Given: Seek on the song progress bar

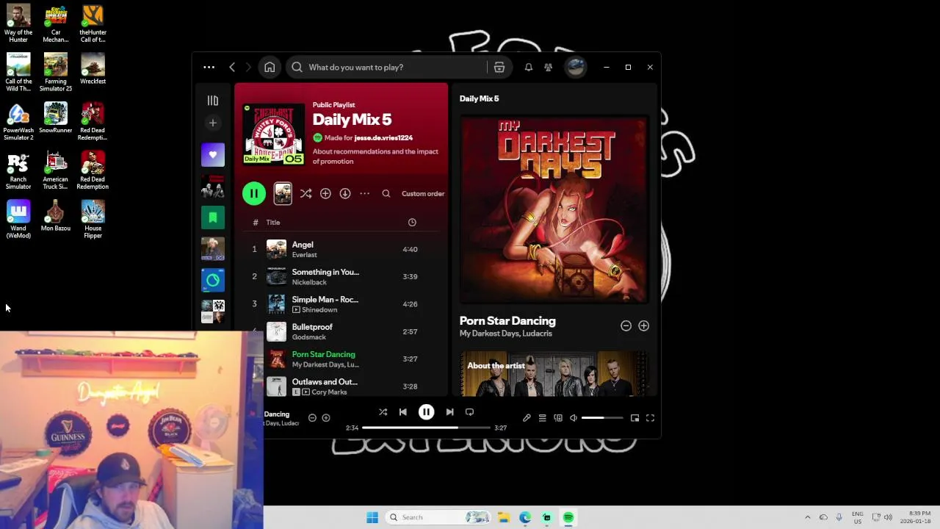Looking at the screenshot, I should pos(426,428).
